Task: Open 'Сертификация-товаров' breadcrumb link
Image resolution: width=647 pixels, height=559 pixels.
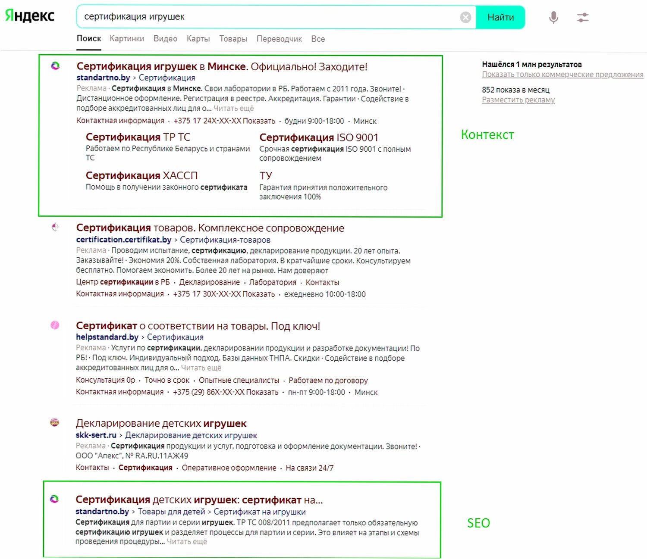Action: 225,240
